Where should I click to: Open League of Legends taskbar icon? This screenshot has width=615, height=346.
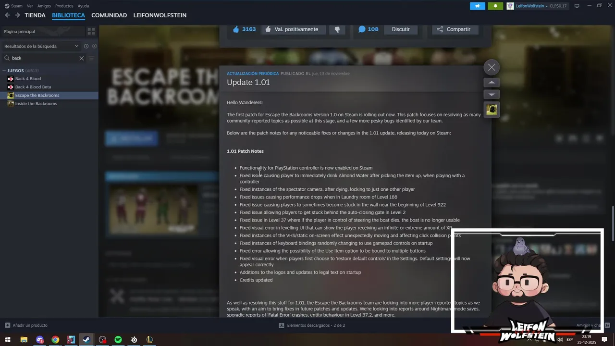(x=149, y=340)
